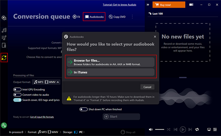Screen dimensions: 221x136
Task: Toggle Shut down PC when finished
Action: point(83,109)
